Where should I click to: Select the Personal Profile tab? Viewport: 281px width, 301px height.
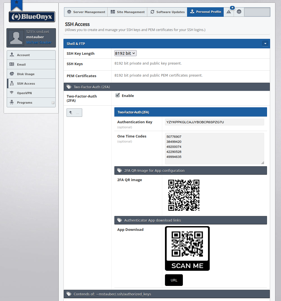tap(205, 12)
